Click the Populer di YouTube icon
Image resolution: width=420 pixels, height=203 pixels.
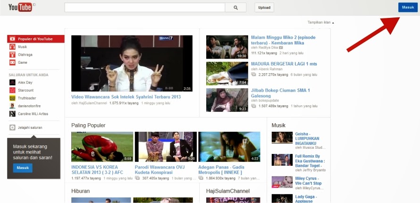pos(12,39)
